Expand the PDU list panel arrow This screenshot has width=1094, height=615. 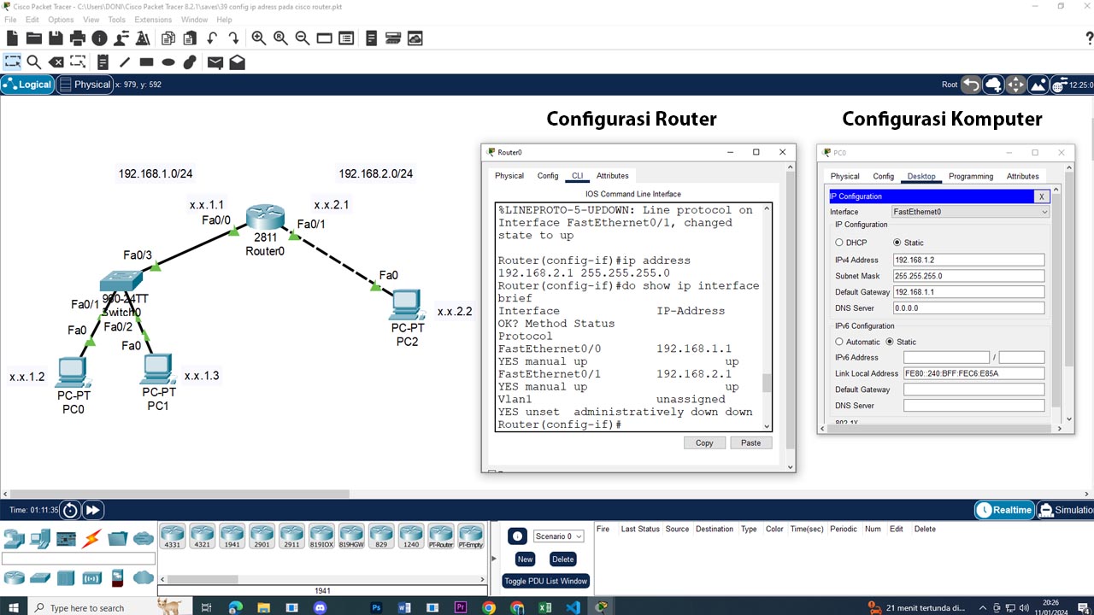494,559
